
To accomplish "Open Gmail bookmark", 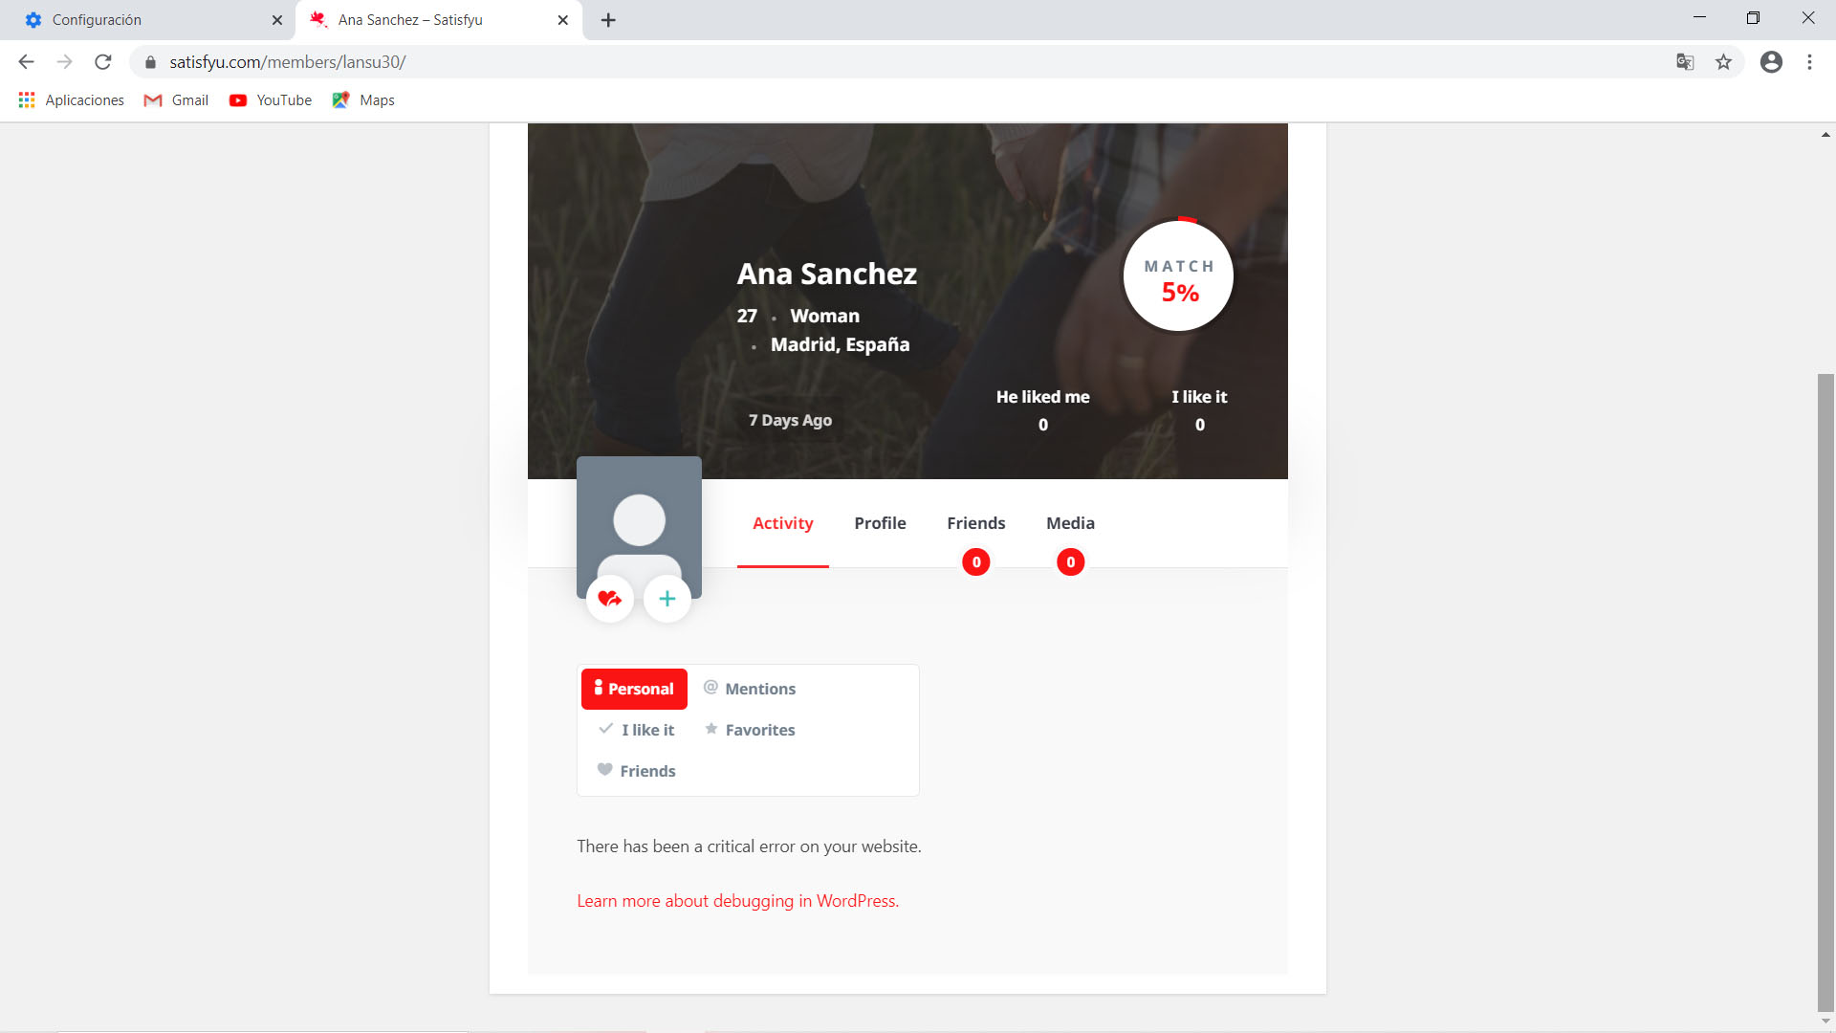I will 176,100.
